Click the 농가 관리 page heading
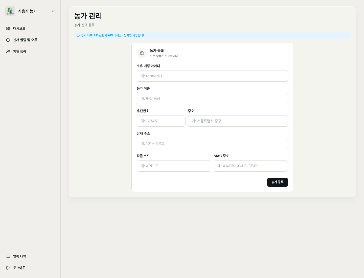Viewport: 364px width, 278px height. [88, 16]
